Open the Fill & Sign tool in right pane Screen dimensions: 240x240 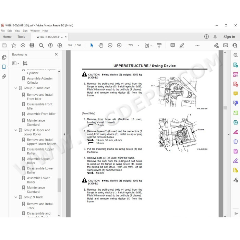click(236, 161)
